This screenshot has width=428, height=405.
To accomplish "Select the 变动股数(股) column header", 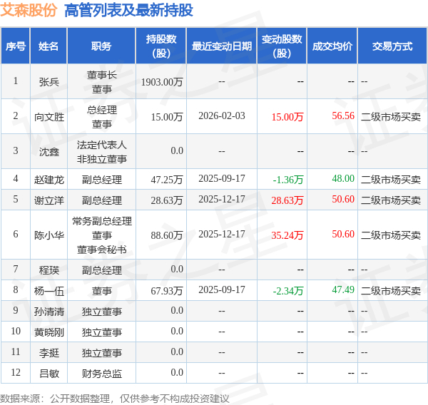I will pyautogui.click(x=282, y=46).
